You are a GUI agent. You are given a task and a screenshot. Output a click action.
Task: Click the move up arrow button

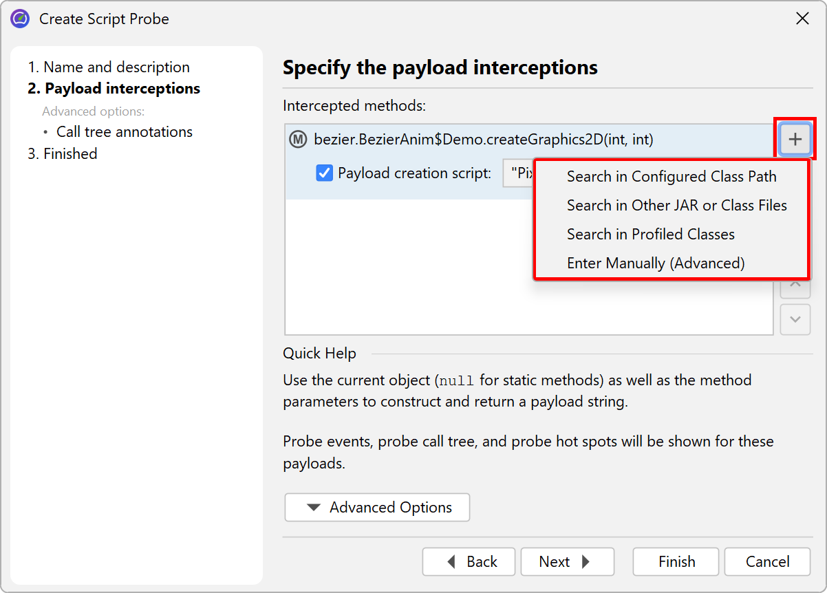795,285
